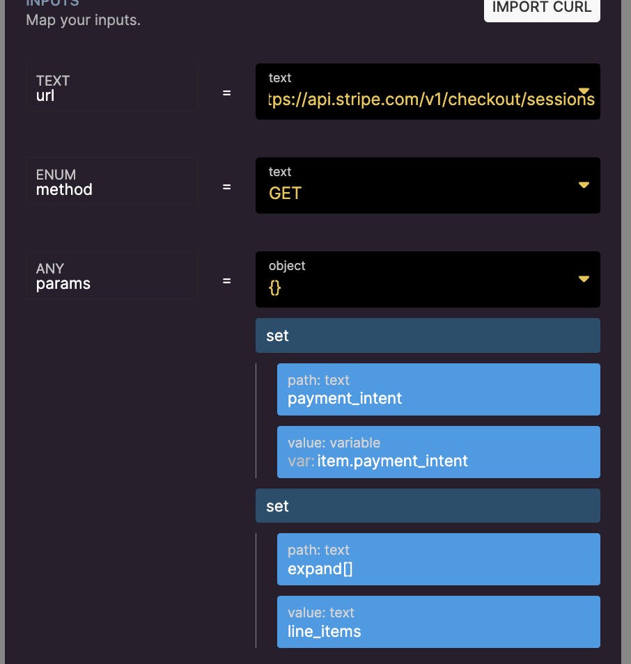Open the url value type dropdown arrow
This screenshot has width=631, height=664.
(584, 91)
